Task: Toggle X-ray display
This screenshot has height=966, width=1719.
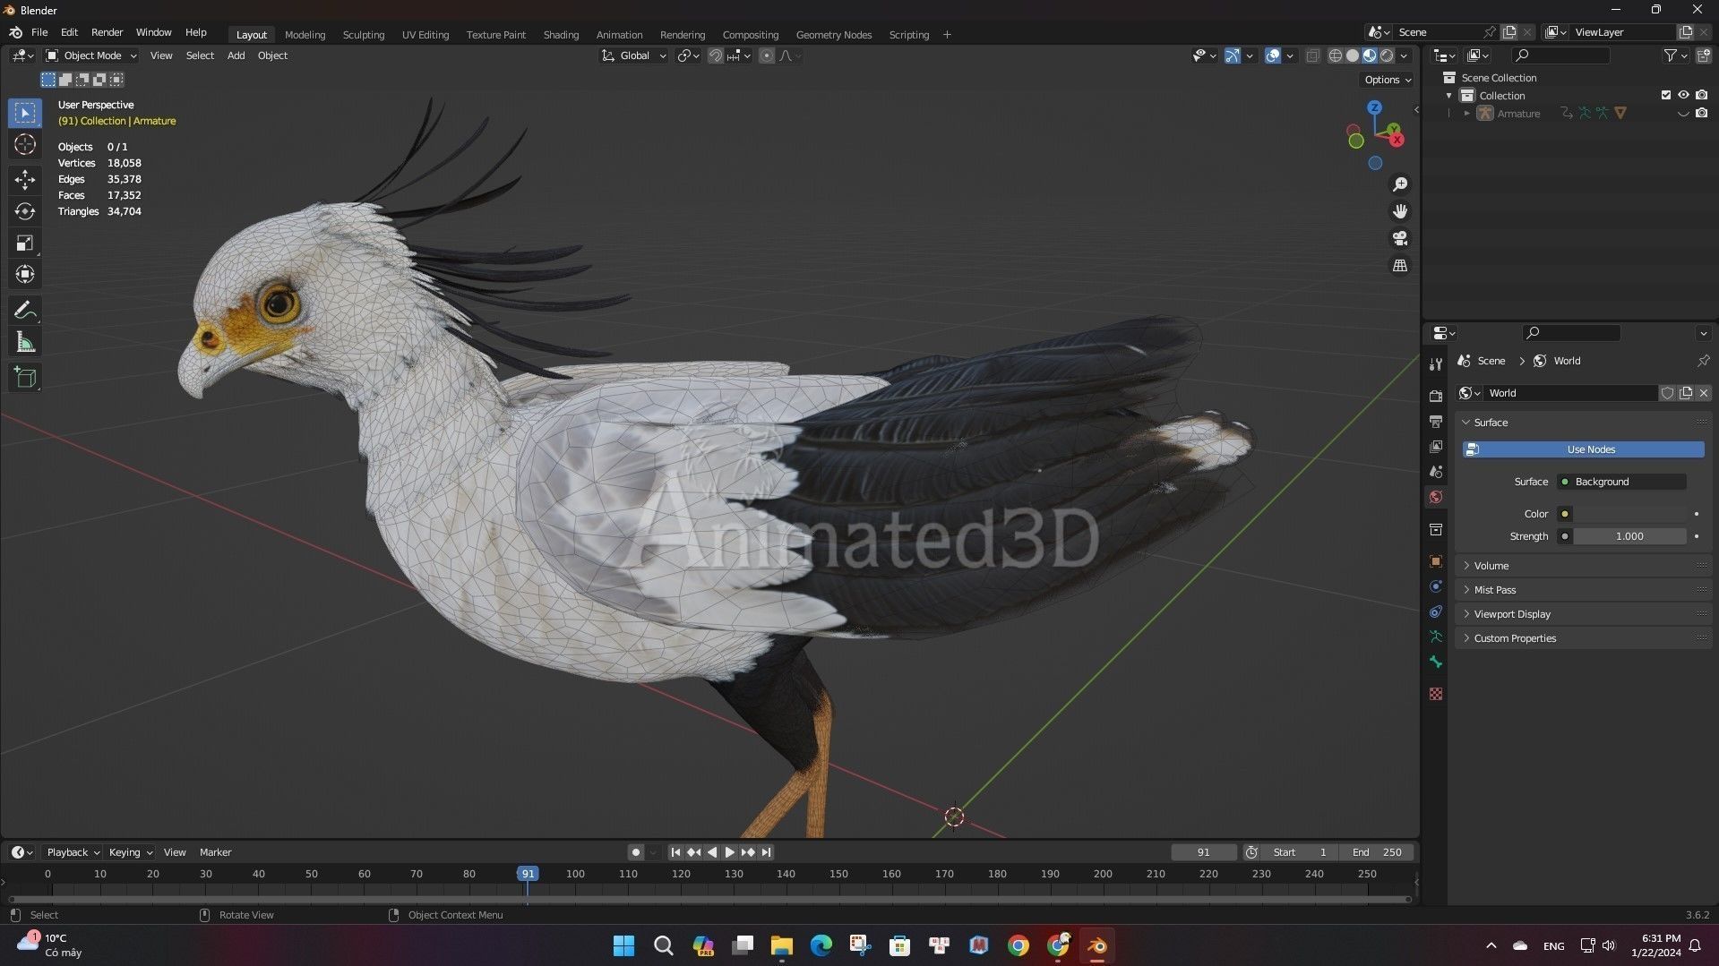Action: coord(1312,56)
